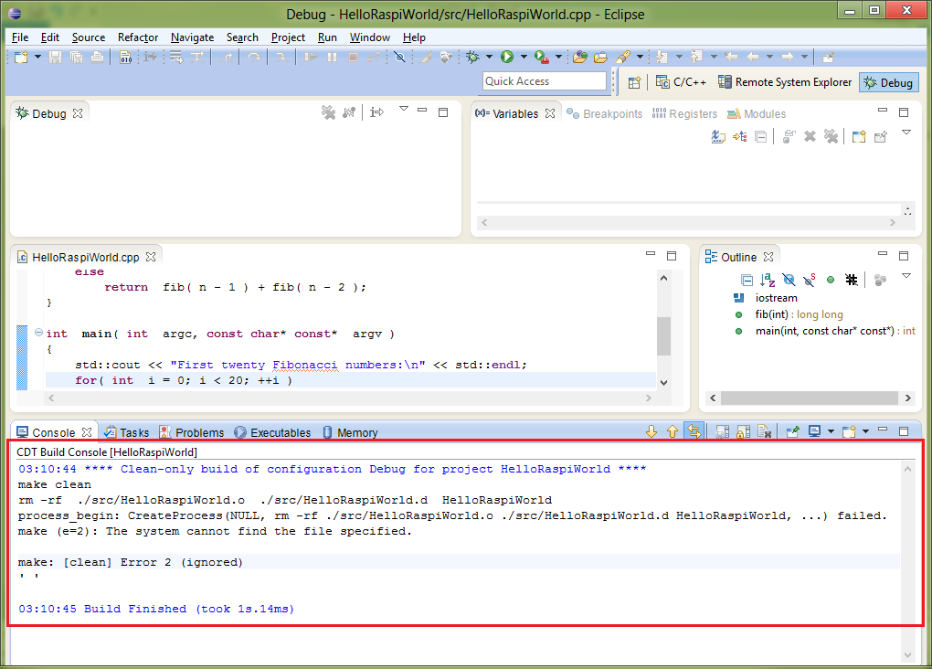
Task: Click Collapse All in Variables view
Action: pos(761,137)
